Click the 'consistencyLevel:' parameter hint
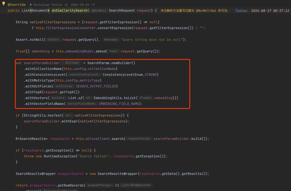The image size is (291, 191). (x=85, y=74)
